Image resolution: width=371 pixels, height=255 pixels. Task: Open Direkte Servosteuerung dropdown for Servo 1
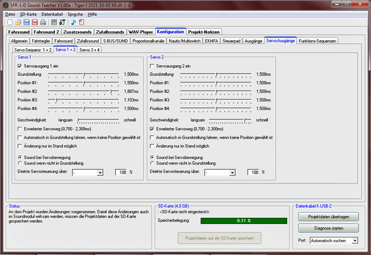pos(100,173)
